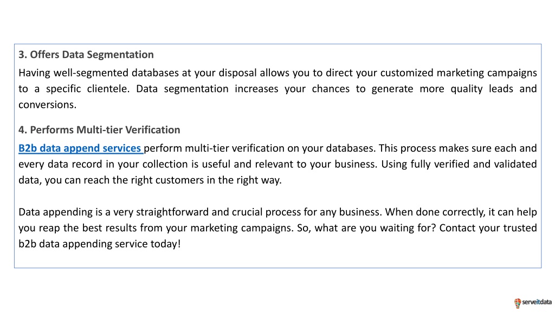This screenshot has width=555, height=312.
Task: Click the serveitdata lightbulb logo icon
Action: point(518,303)
